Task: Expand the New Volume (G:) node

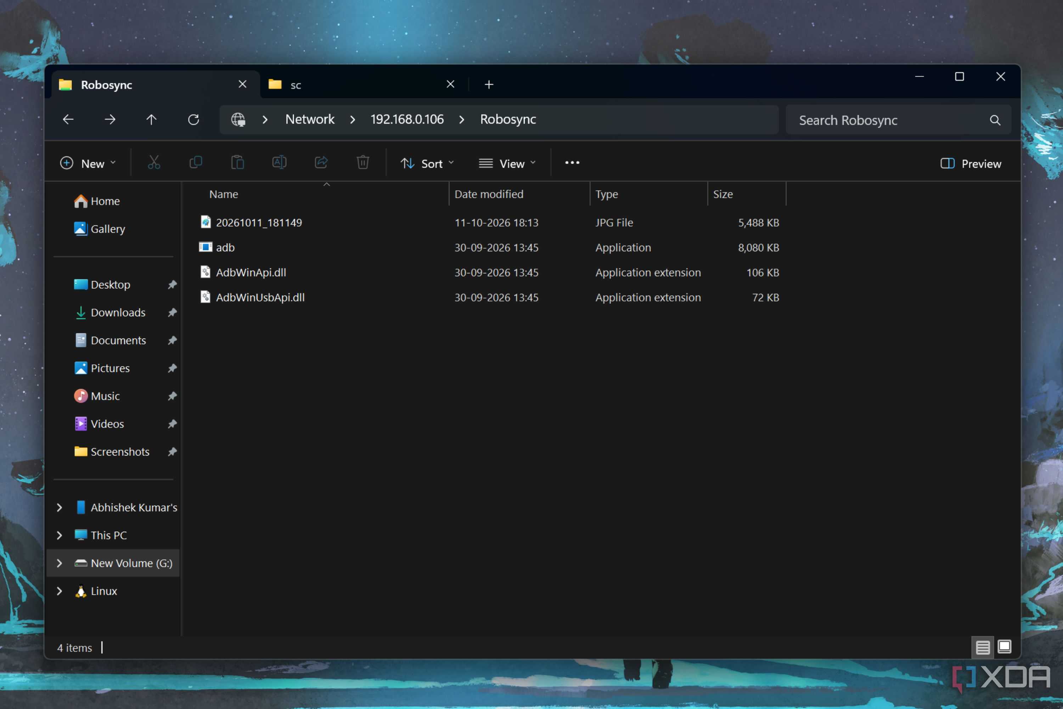Action: click(x=59, y=563)
